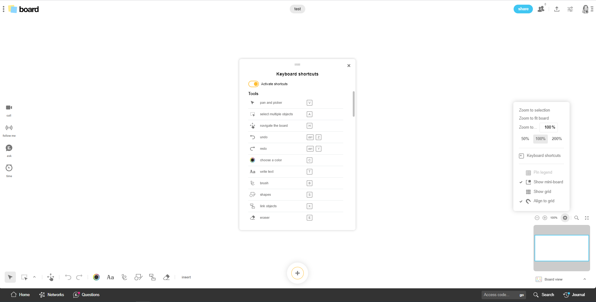Click the follow me icon
This screenshot has width=596, height=302.
(x=9, y=128)
